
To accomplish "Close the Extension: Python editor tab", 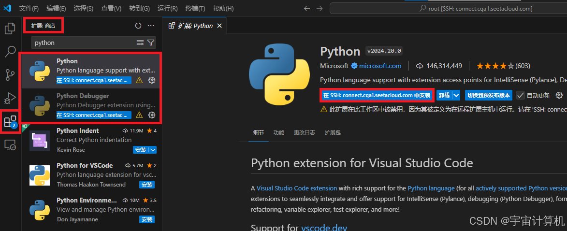I will click(x=219, y=26).
